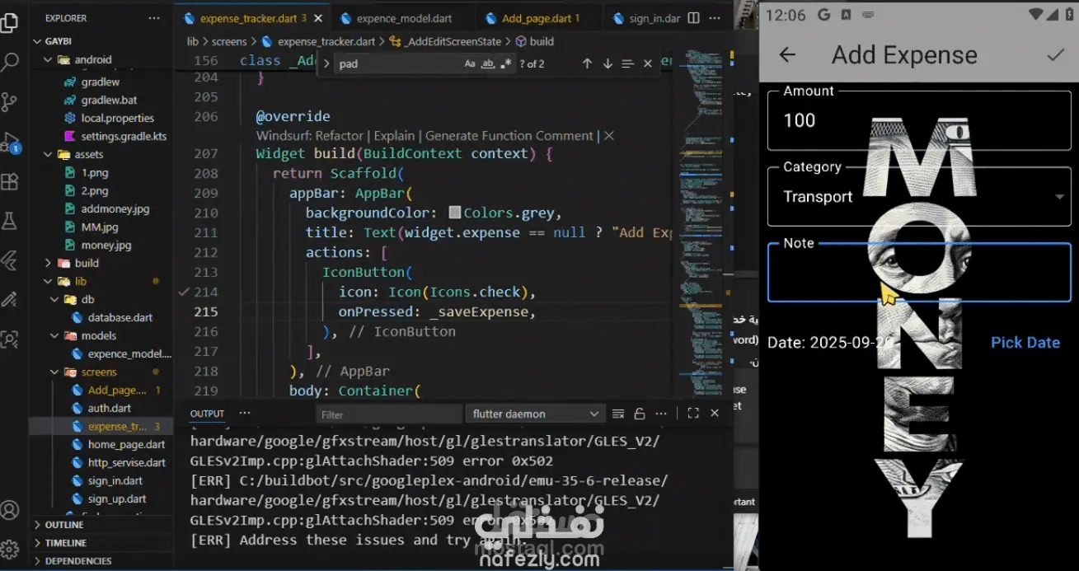Viewport: 1079px width, 571px height.
Task: Clear the output panel
Action: (x=618, y=414)
